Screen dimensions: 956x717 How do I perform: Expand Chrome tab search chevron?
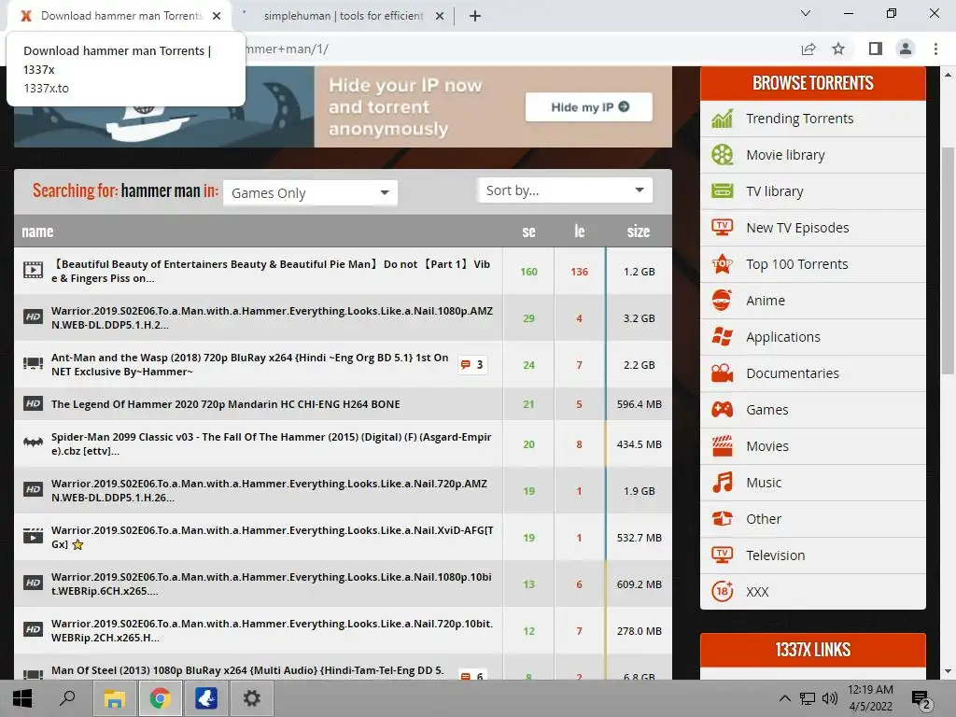[806, 13]
